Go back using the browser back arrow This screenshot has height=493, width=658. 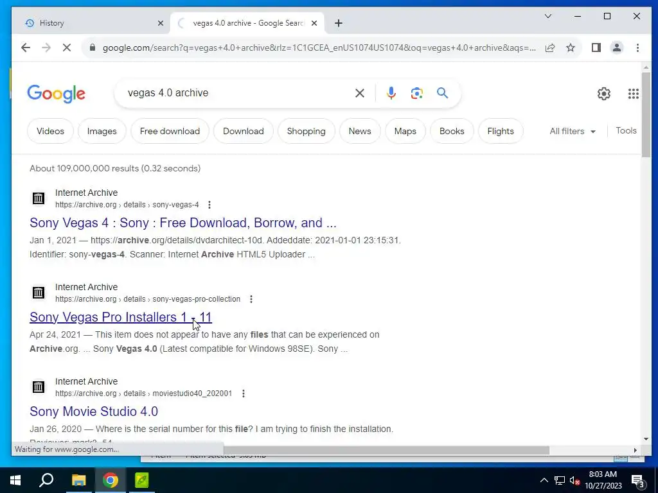[26, 48]
